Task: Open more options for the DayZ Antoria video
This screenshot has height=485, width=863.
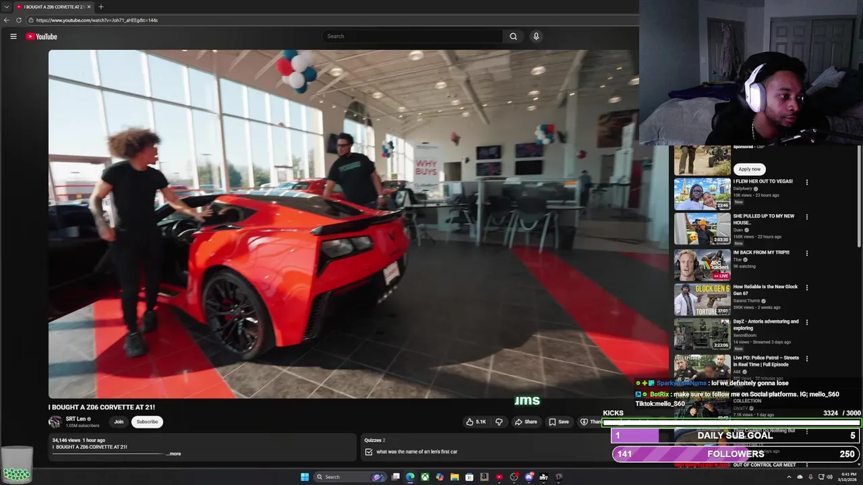Action: click(806, 323)
